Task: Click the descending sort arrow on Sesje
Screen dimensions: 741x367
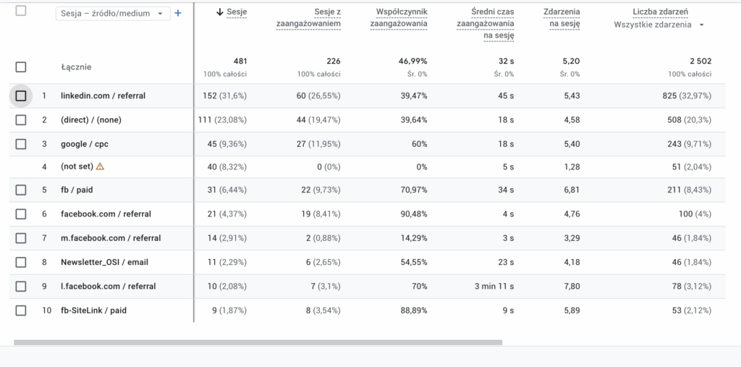Action: click(220, 12)
